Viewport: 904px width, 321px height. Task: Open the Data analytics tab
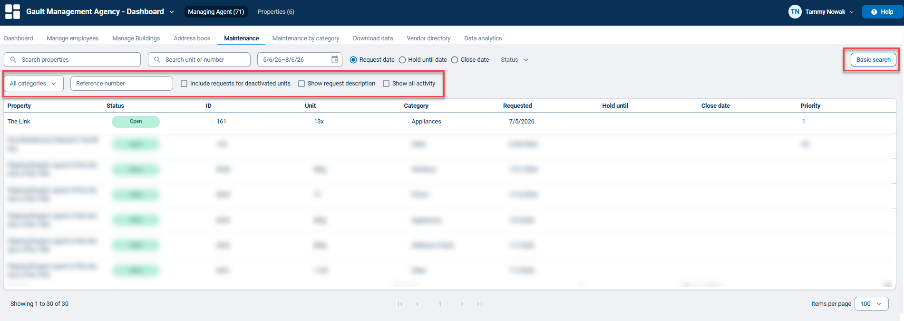point(483,38)
